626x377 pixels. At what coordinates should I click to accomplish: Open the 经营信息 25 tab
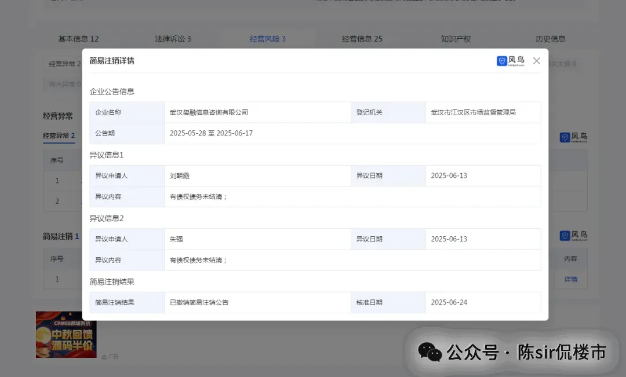click(x=362, y=38)
